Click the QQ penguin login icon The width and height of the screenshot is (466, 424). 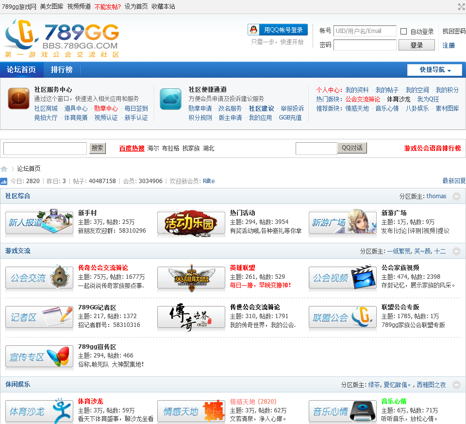click(253, 30)
